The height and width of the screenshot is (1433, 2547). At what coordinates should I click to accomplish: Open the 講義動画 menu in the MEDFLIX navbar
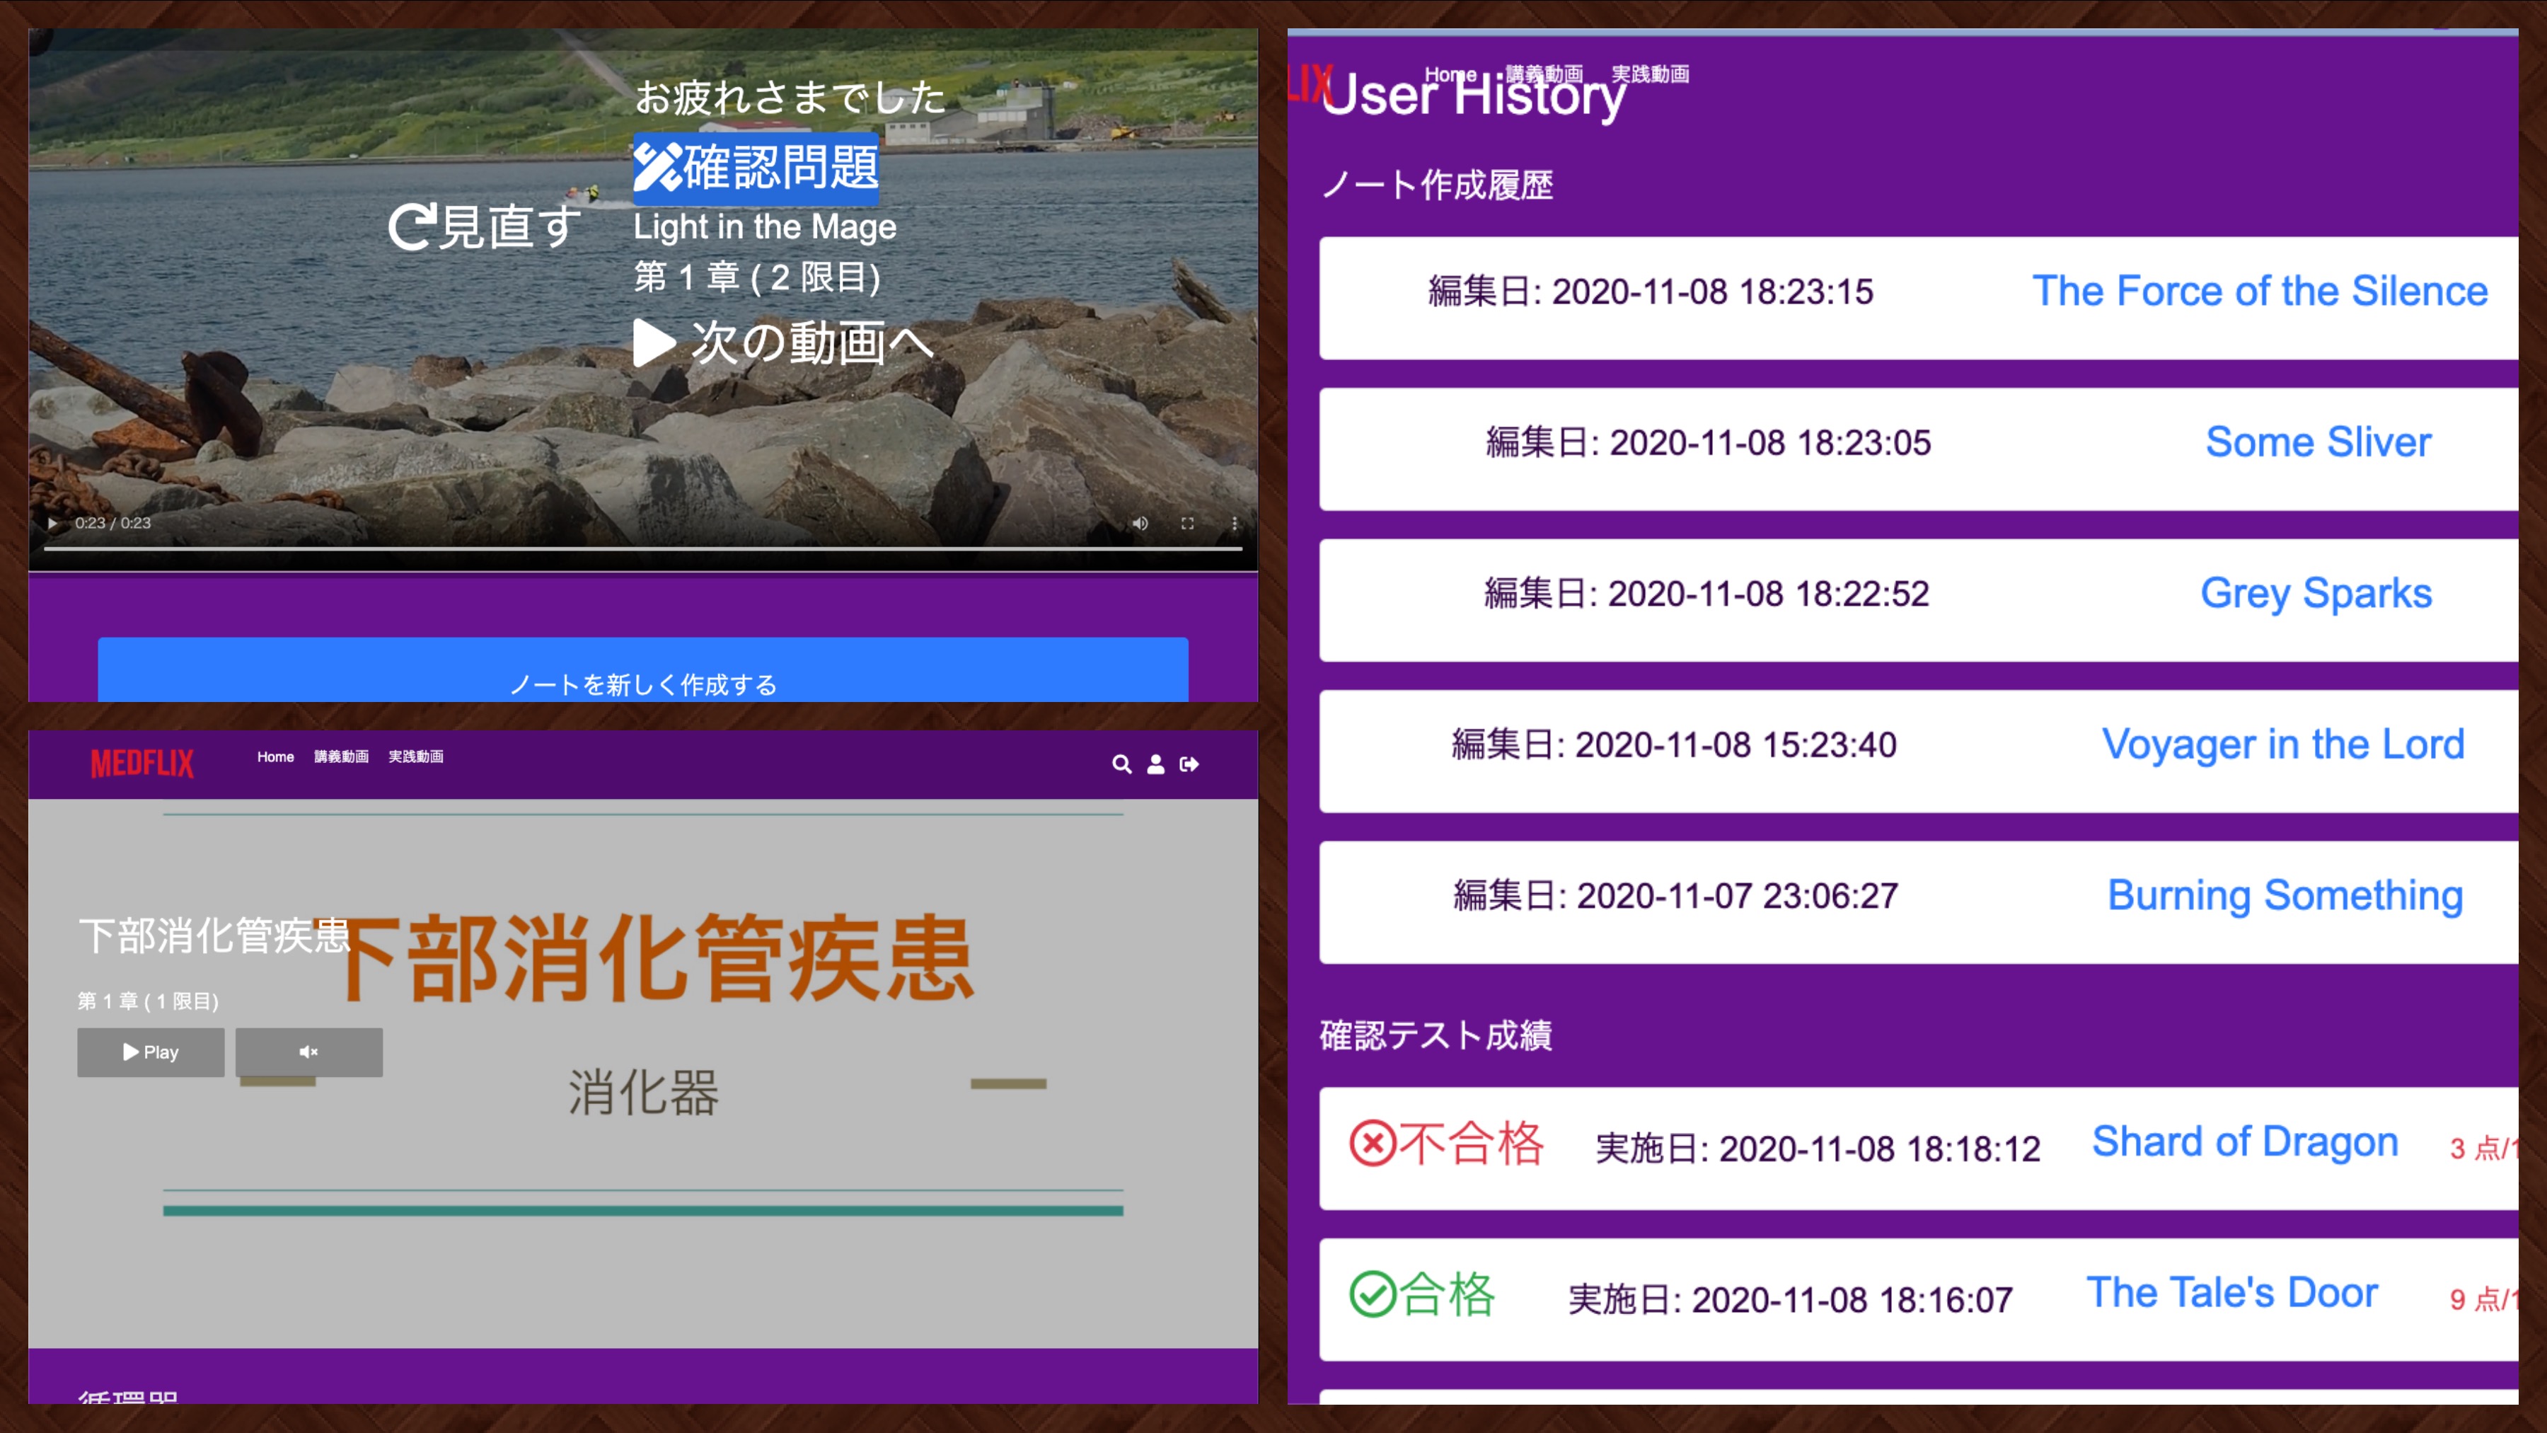(x=341, y=756)
